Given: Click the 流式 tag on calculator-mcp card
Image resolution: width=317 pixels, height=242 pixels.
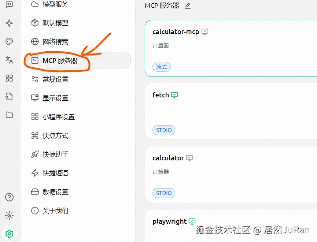Looking at the screenshot, I should click(x=162, y=67).
